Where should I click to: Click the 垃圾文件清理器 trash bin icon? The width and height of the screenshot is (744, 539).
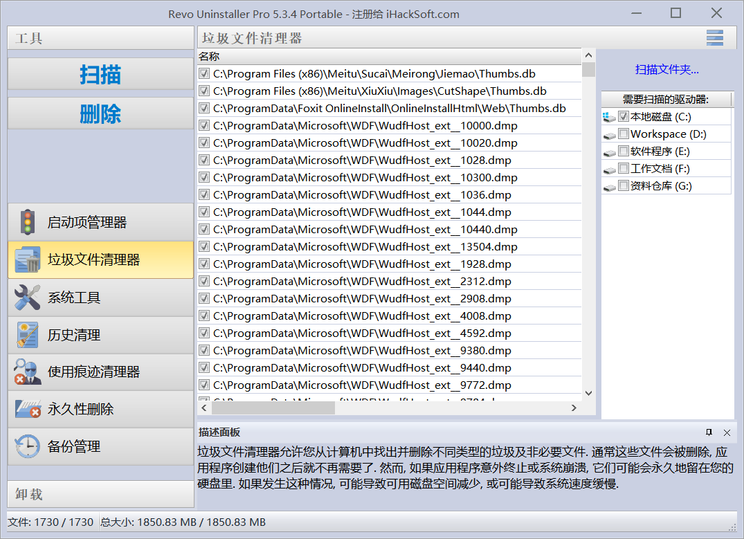tap(28, 259)
